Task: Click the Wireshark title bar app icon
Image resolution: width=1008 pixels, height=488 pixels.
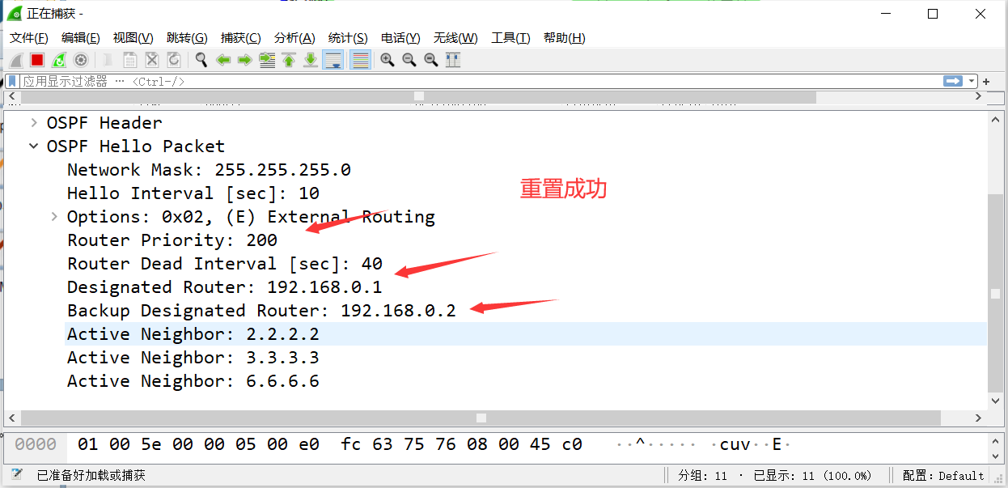Action: (x=14, y=13)
